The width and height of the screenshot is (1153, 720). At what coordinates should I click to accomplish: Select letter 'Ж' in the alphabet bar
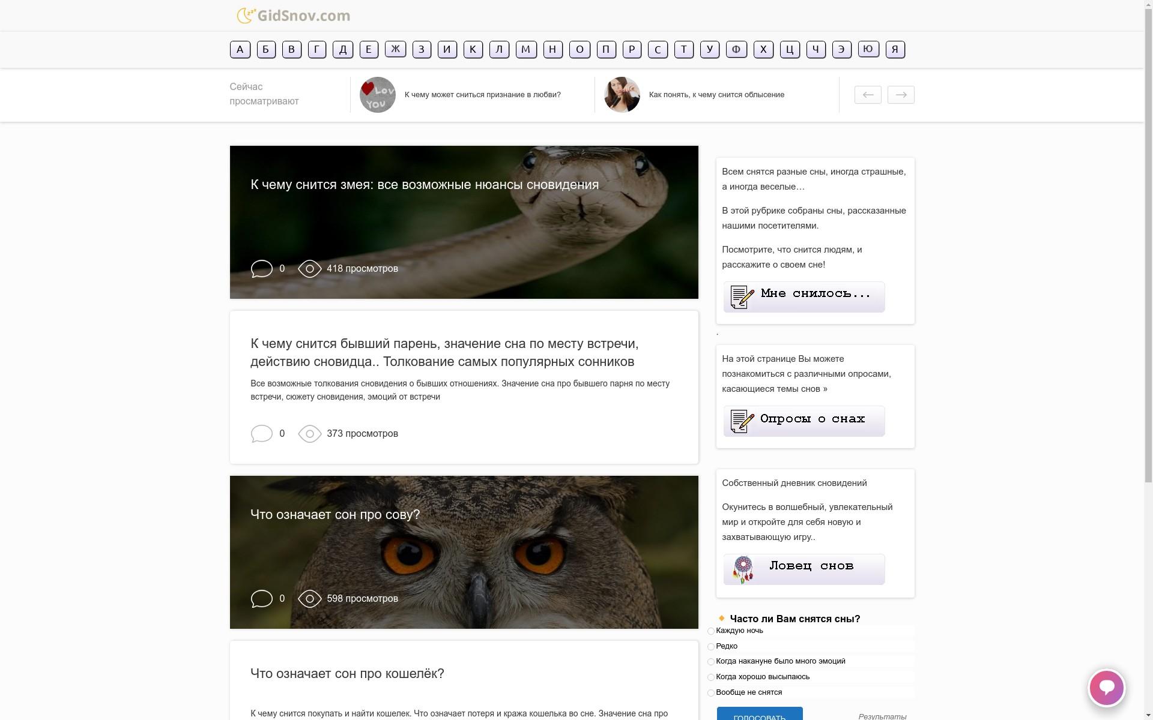click(395, 49)
